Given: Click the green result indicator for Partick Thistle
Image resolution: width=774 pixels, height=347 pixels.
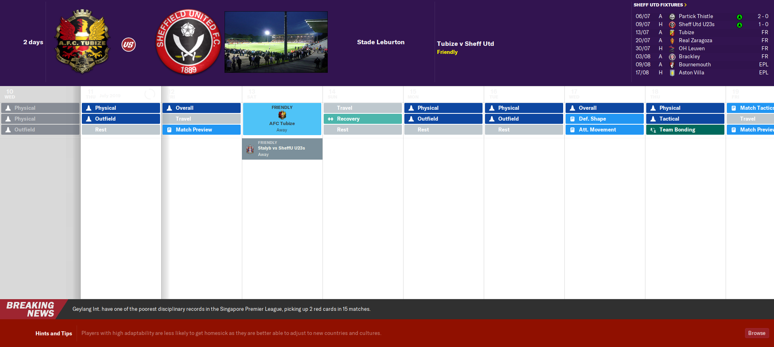Looking at the screenshot, I should pos(739,17).
